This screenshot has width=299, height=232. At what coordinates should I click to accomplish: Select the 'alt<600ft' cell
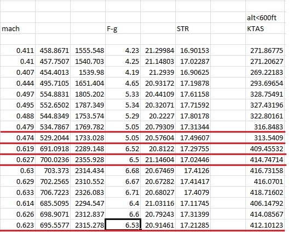(x=265, y=17)
